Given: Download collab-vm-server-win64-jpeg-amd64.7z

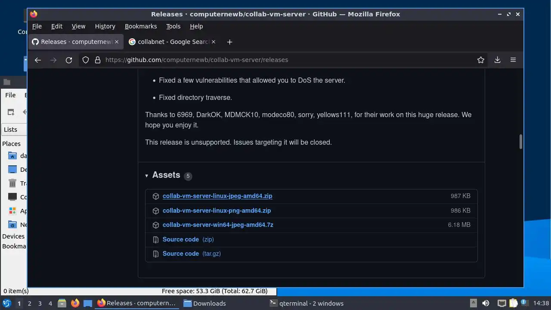Looking at the screenshot, I should click(x=218, y=225).
